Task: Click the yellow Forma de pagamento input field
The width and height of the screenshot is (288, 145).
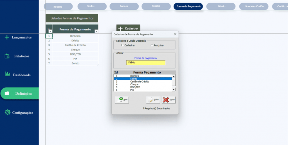Action: click(x=146, y=63)
